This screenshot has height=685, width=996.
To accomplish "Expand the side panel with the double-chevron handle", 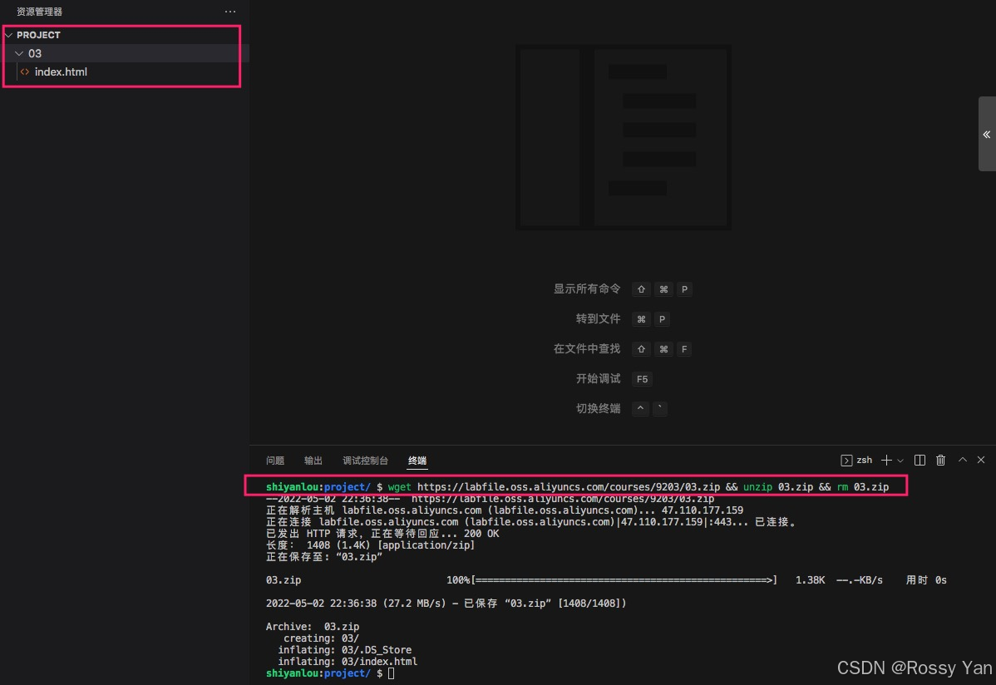I will (987, 134).
